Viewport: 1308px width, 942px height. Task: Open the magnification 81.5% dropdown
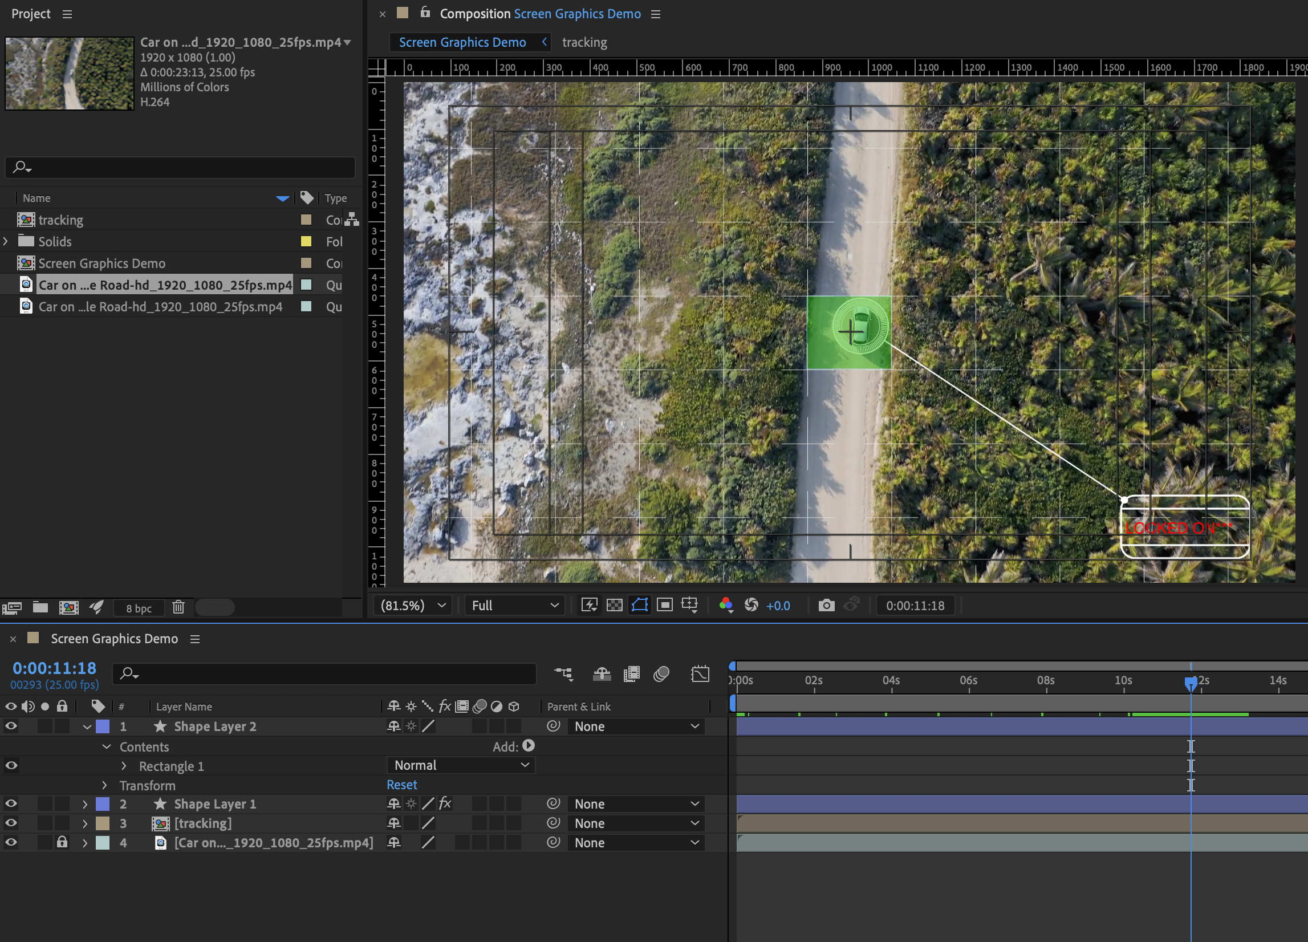pos(412,605)
